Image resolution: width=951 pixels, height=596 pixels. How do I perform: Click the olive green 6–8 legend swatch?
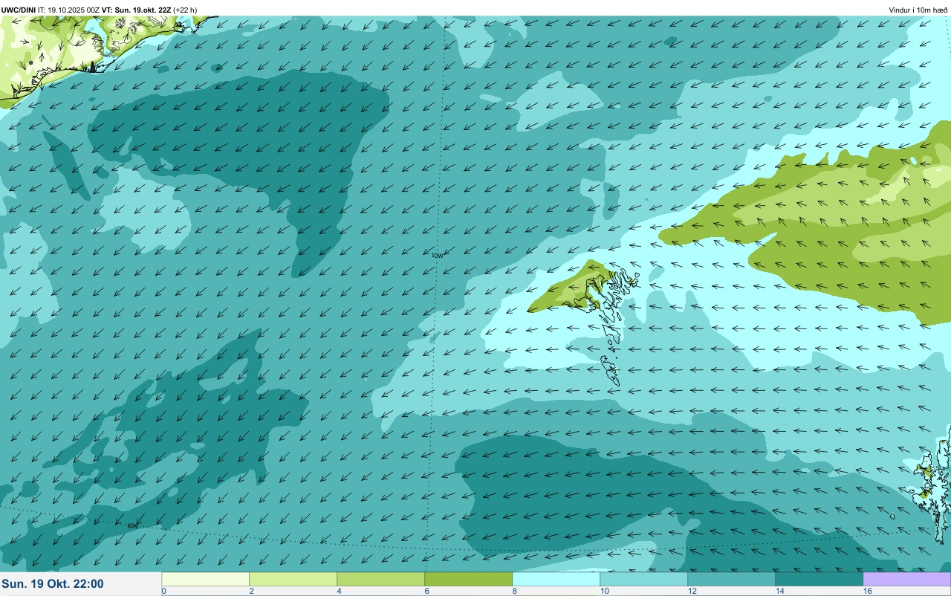469,579
